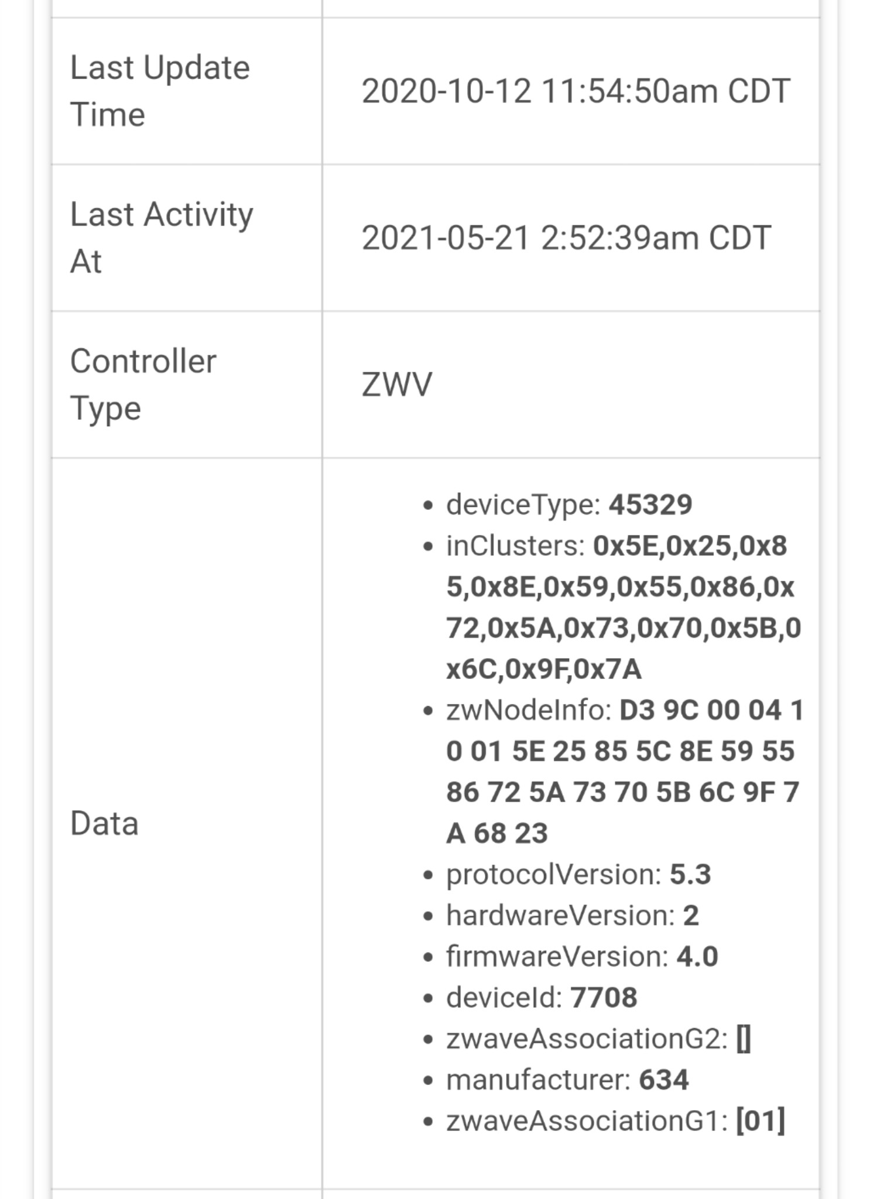870x1199 pixels.
Task: Click the ZWV controller type value
Action: pyautogui.click(x=397, y=385)
